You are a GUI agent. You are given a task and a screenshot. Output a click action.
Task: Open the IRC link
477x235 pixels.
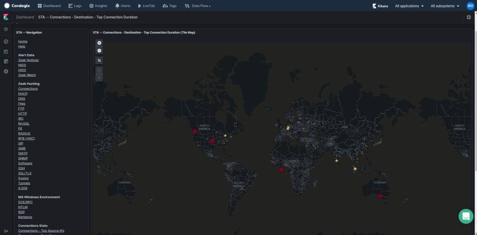pos(21,118)
